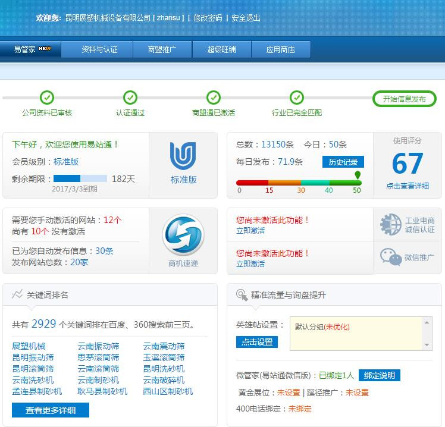Click 点击查看详细 score link
This screenshot has width=445, height=427.
pyautogui.click(x=408, y=186)
